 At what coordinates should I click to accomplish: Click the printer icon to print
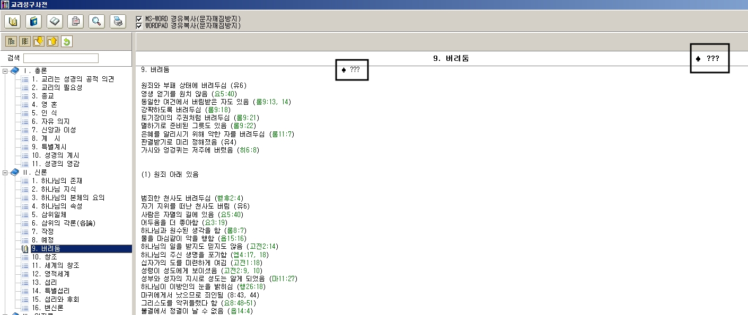pos(118,21)
